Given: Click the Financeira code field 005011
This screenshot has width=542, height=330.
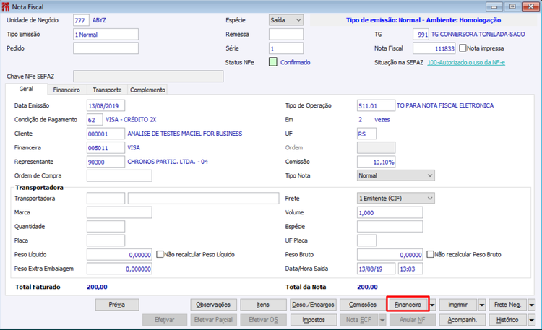Looking at the screenshot, I should (106, 148).
